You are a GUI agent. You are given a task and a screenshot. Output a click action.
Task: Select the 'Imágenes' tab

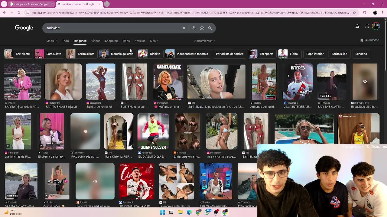coord(80,41)
